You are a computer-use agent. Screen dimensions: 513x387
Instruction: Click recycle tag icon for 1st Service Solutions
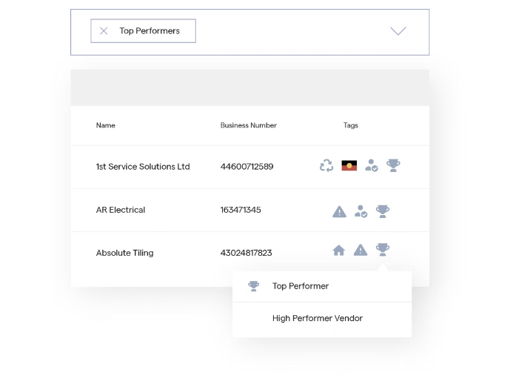pyautogui.click(x=326, y=166)
